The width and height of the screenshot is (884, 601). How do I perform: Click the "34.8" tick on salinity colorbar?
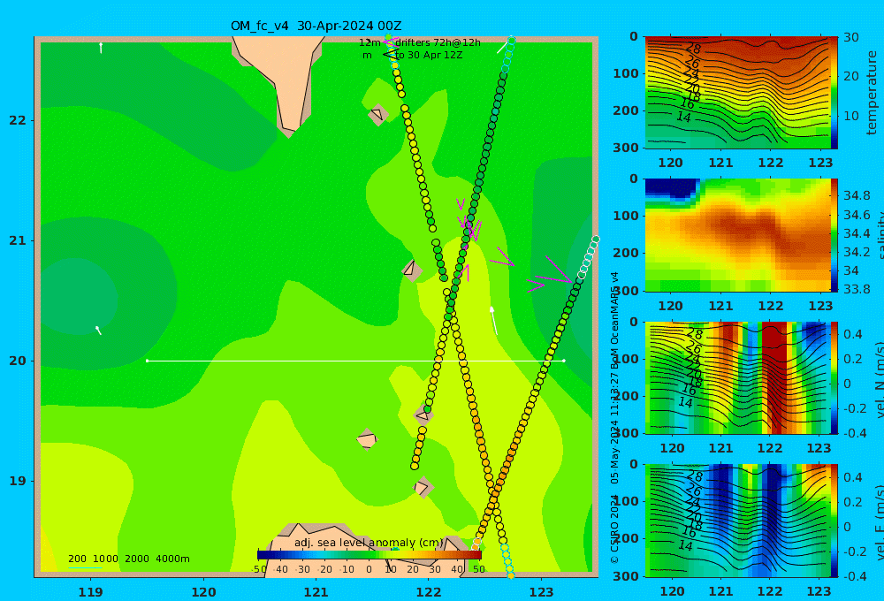point(857,195)
